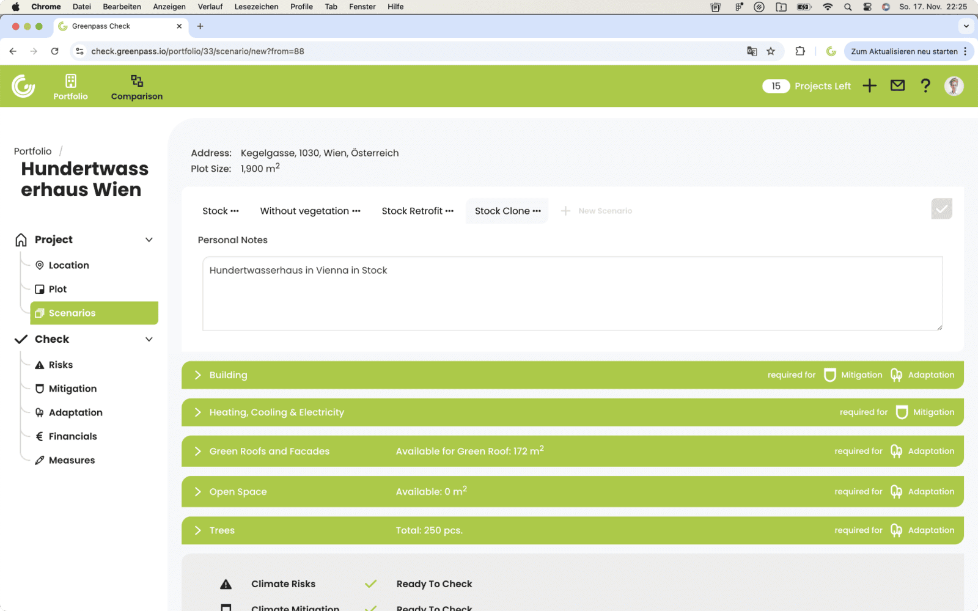Open Stock Retrofit scenario options dots
Image resolution: width=978 pixels, height=611 pixels.
click(449, 211)
